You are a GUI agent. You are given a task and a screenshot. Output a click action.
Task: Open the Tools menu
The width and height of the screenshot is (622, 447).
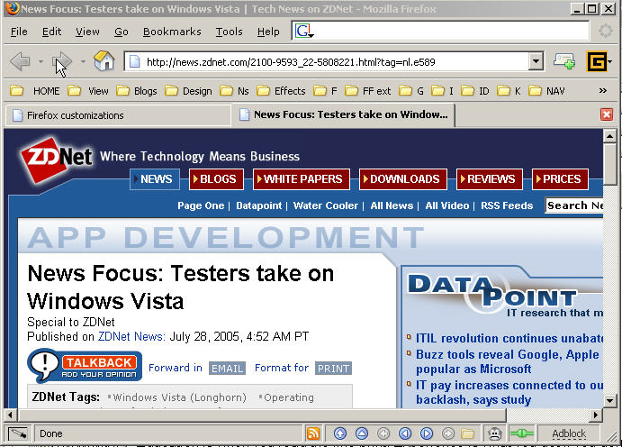[229, 32]
